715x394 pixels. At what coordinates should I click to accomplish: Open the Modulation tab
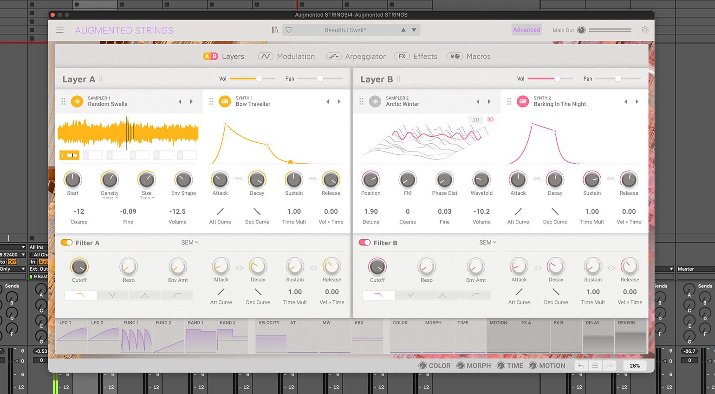[x=286, y=57]
